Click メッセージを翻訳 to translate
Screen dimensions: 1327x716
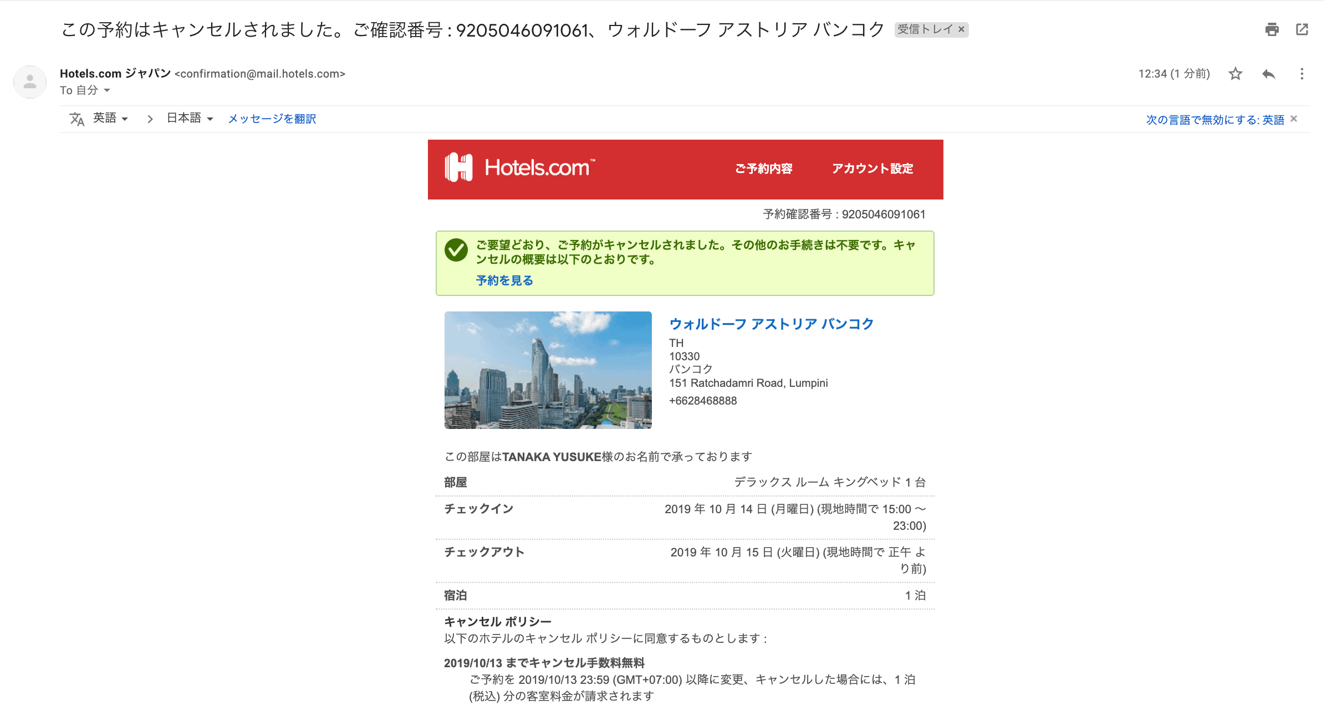(271, 118)
